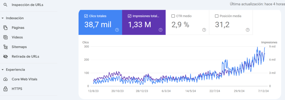Click the Experiencia heading label

tap(16, 70)
